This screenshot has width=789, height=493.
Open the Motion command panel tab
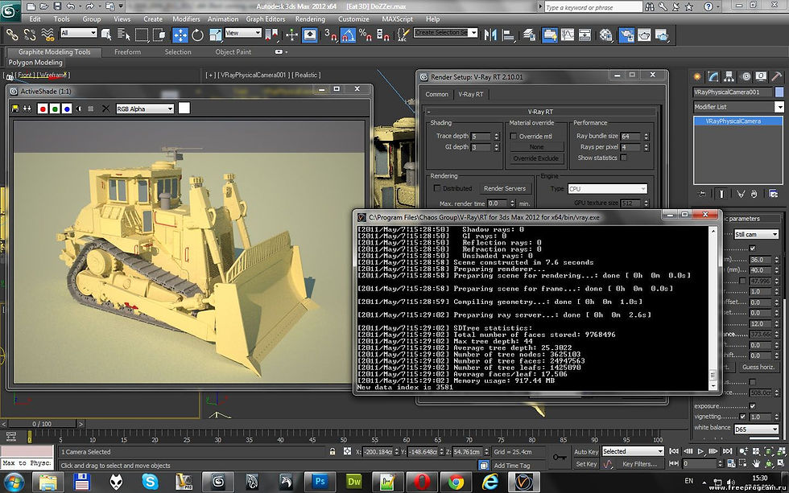pos(746,76)
